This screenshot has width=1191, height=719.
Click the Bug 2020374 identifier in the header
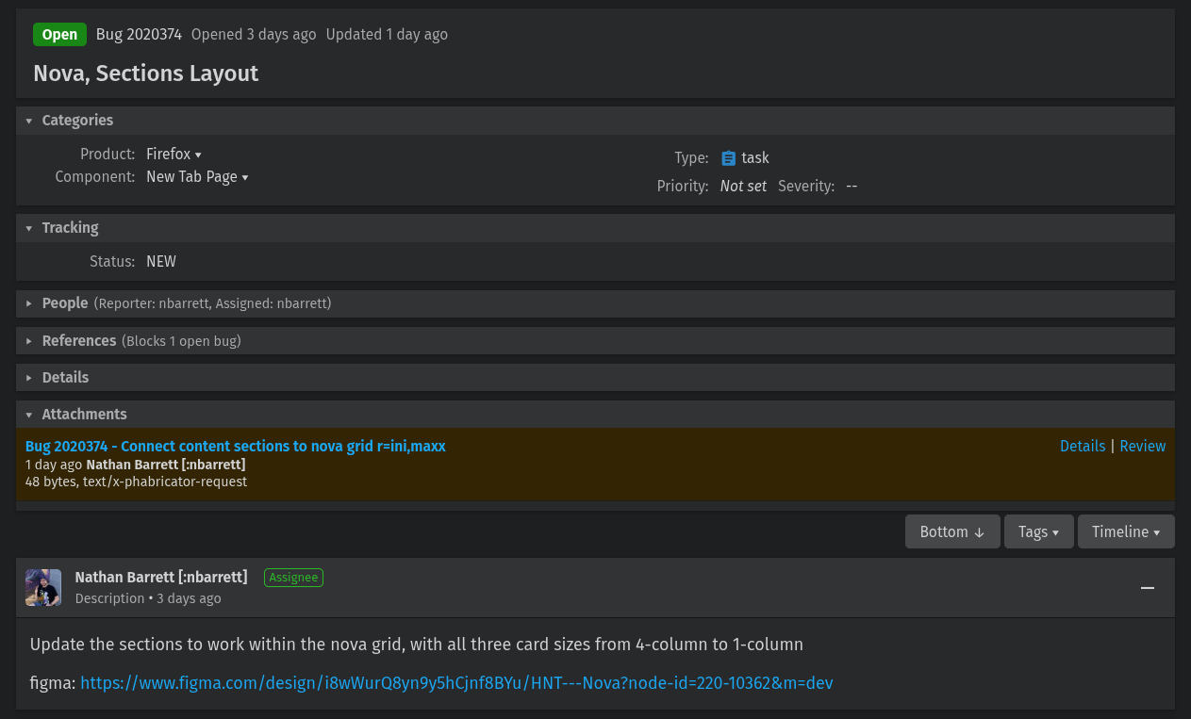click(138, 34)
